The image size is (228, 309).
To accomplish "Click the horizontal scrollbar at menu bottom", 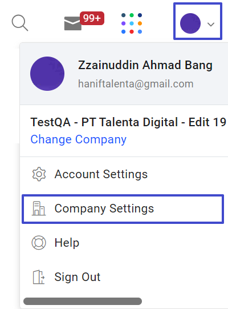I will (83, 301).
